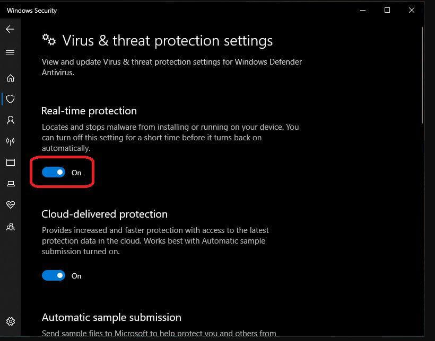Click the On label beside Cloud-delivered protection
The width and height of the screenshot is (435, 341).
pyautogui.click(x=76, y=275)
